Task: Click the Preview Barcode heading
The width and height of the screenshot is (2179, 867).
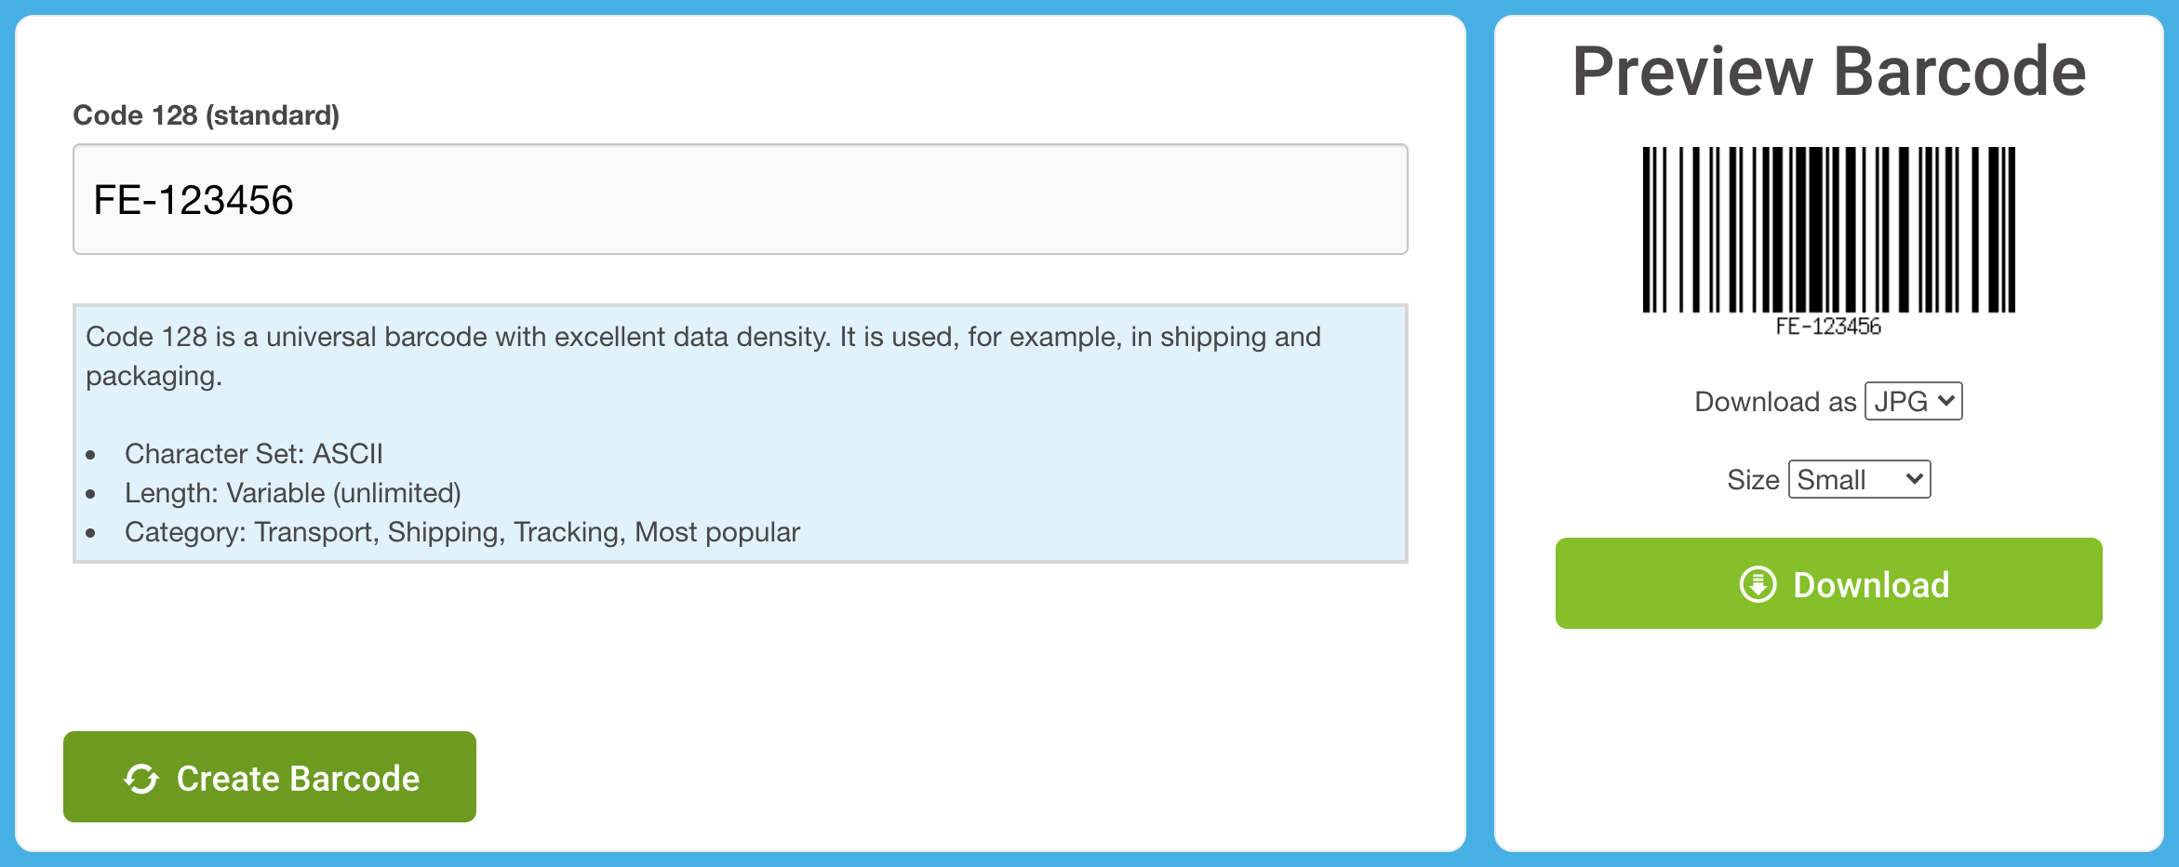Action: click(1828, 72)
